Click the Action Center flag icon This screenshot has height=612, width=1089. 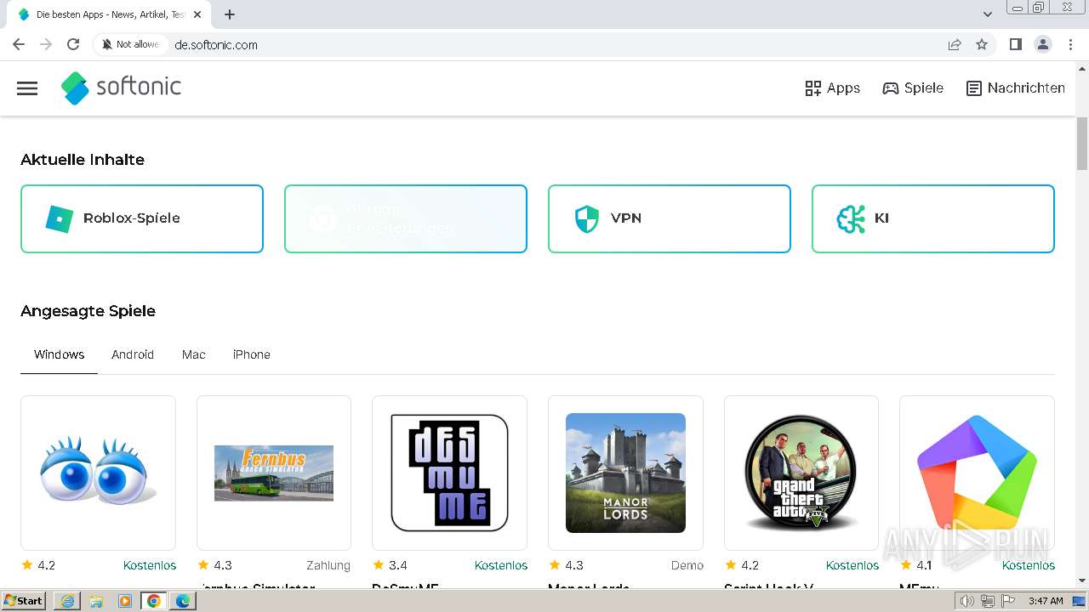(1006, 601)
